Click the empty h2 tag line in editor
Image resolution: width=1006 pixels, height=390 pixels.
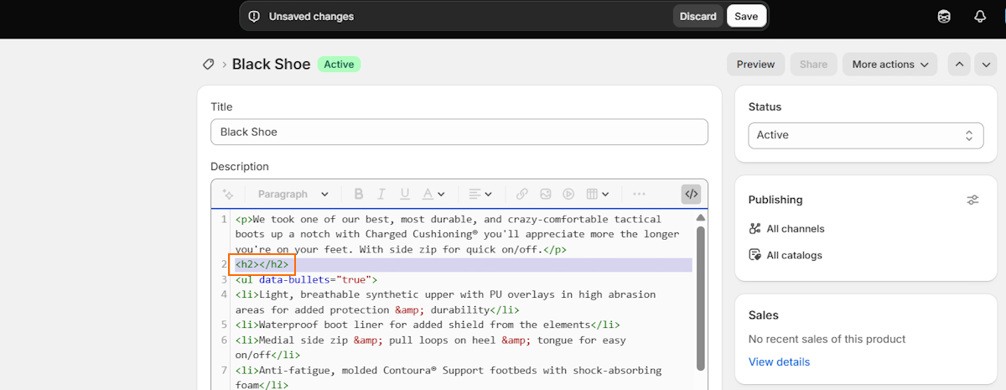[262, 264]
